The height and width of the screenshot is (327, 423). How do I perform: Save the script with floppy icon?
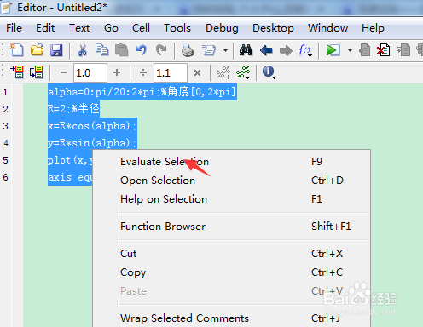tap(56, 50)
